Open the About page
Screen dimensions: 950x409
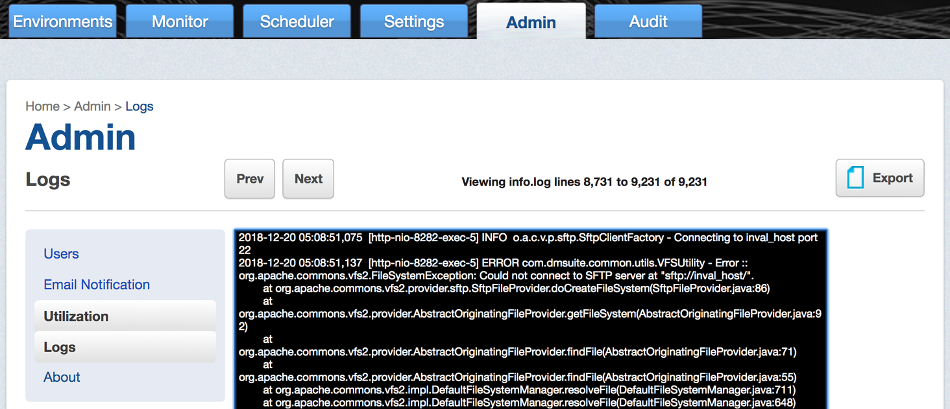pyautogui.click(x=62, y=377)
